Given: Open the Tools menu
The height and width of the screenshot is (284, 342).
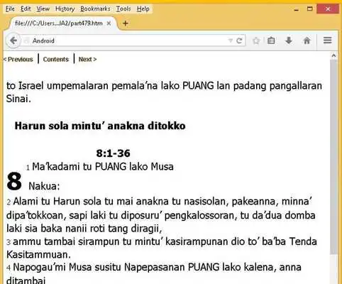Looking at the screenshot, I should 123,9.
